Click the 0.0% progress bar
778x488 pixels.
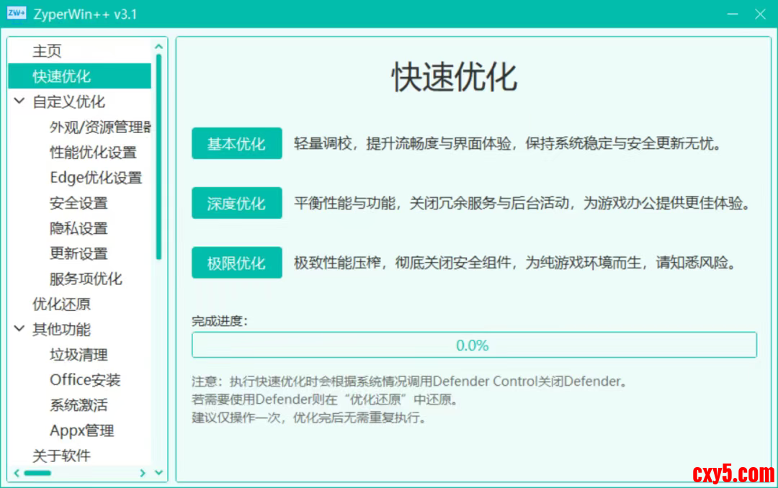pyautogui.click(x=473, y=345)
